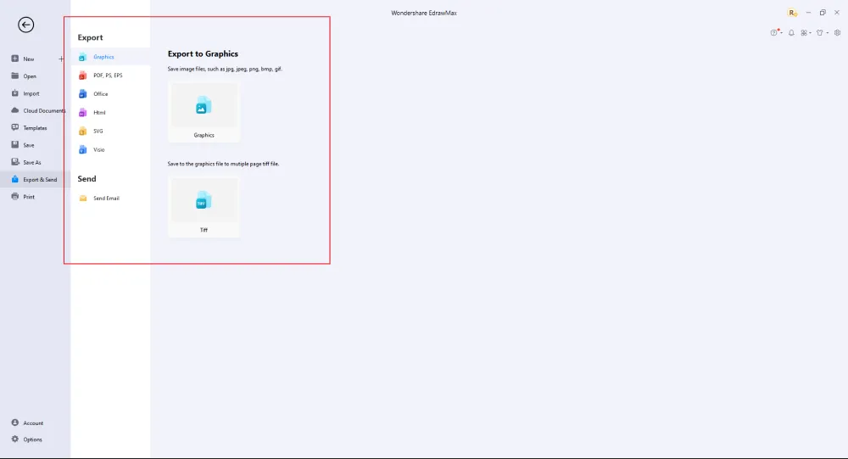Select Visio export format
The image size is (848, 459).
(x=98, y=150)
